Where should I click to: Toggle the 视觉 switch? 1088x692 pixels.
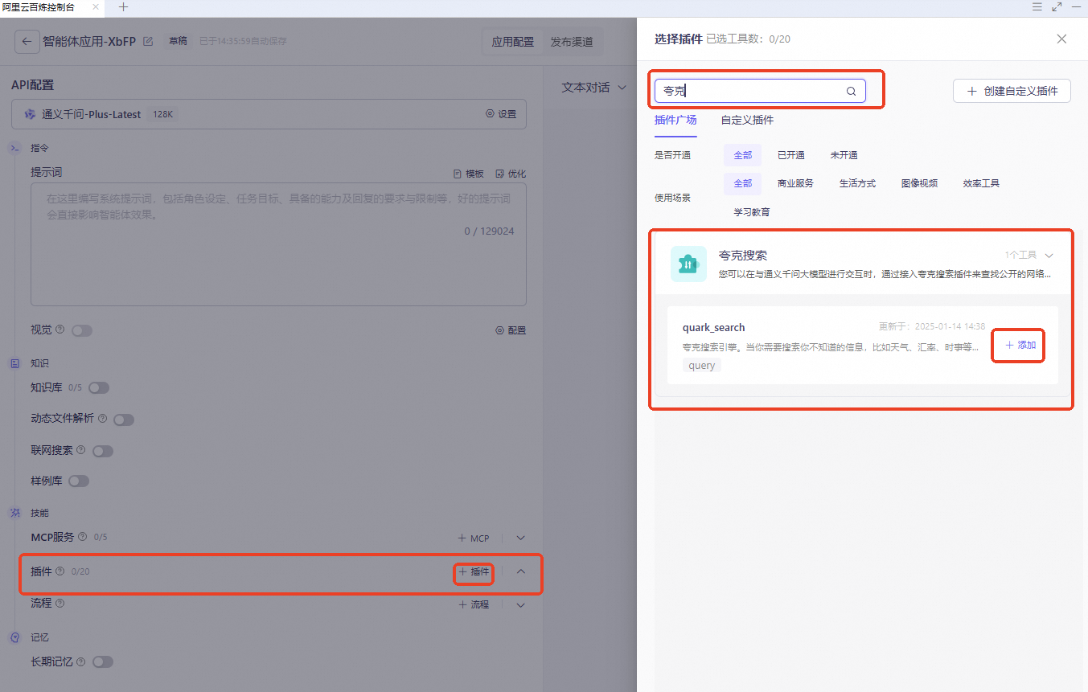coord(82,330)
